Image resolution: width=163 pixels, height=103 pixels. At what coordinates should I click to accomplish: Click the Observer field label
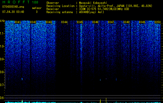coord(53,3)
